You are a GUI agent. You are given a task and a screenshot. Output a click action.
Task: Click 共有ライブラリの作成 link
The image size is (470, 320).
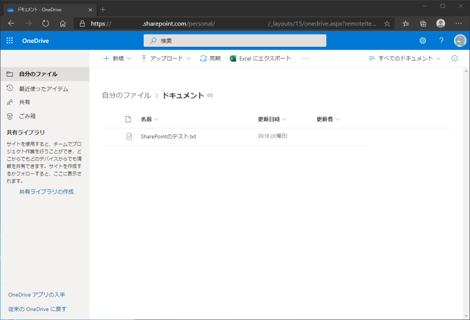(46, 191)
